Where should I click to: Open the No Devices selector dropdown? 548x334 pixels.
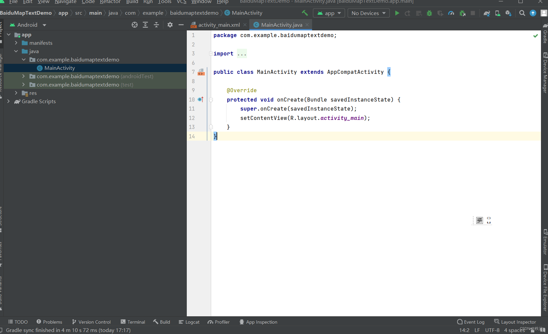369,13
